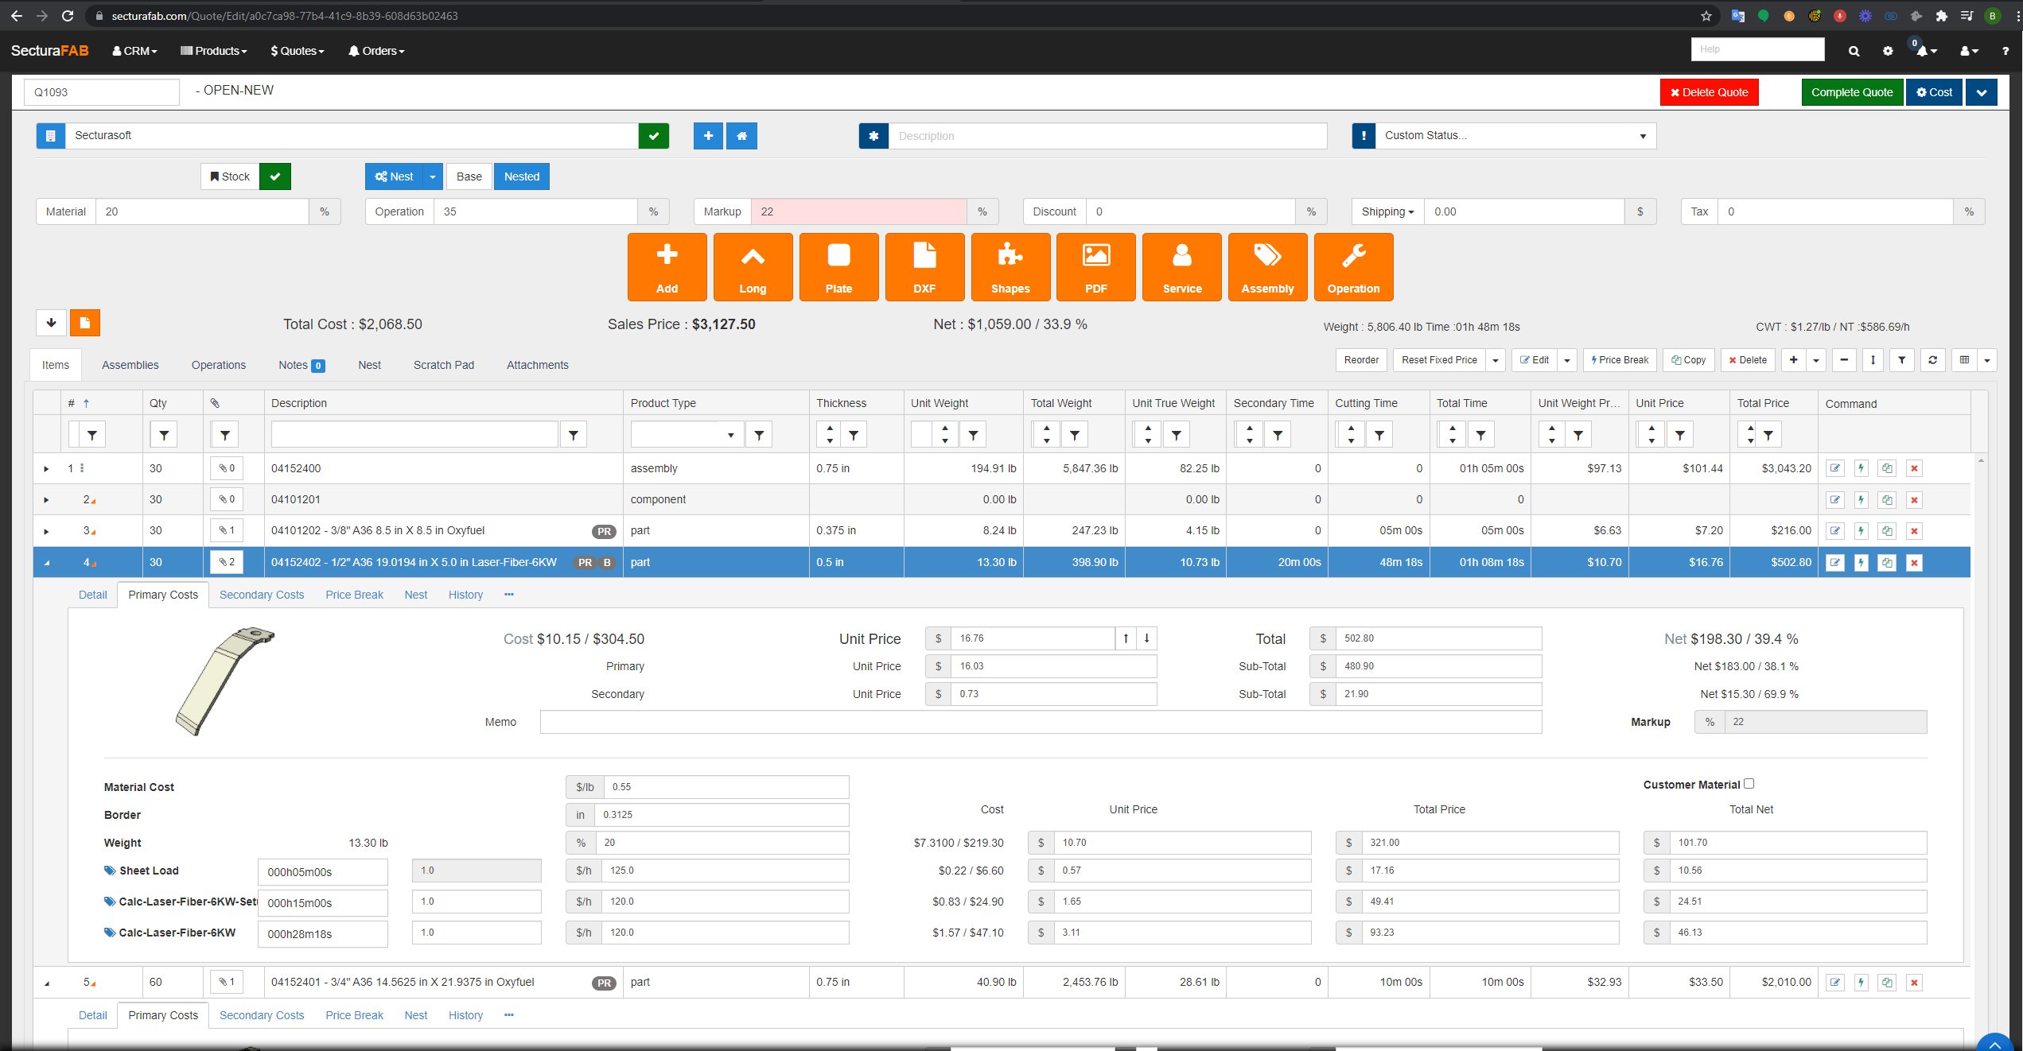Click the unit price up arrow button

[x=1126, y=638]
